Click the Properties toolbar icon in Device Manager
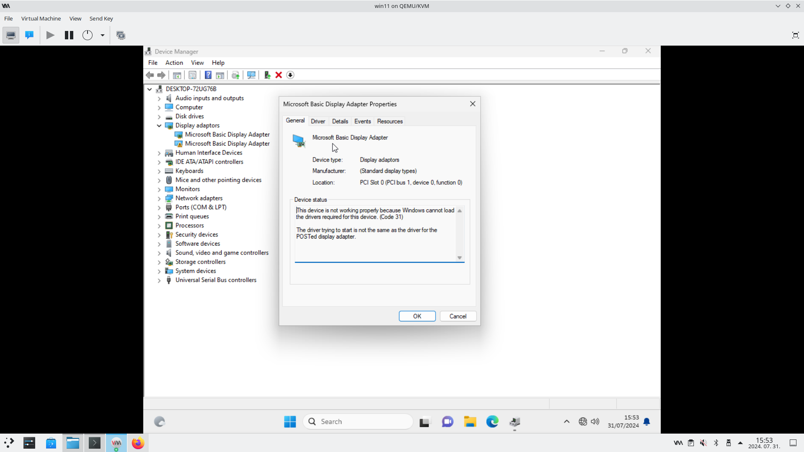The image size is (804, 452). click(x=192, y=75)
